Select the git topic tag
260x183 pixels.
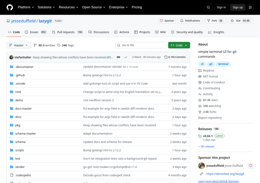tap(211, 64)
